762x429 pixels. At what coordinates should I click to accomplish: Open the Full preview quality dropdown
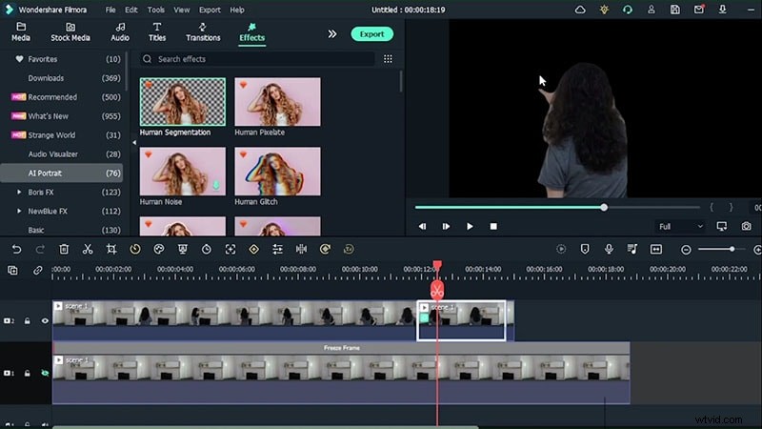(x=680, y=226)
